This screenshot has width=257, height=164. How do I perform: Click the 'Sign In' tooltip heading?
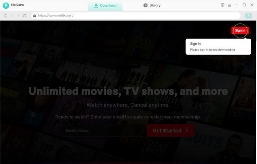[x=195, y=44]
